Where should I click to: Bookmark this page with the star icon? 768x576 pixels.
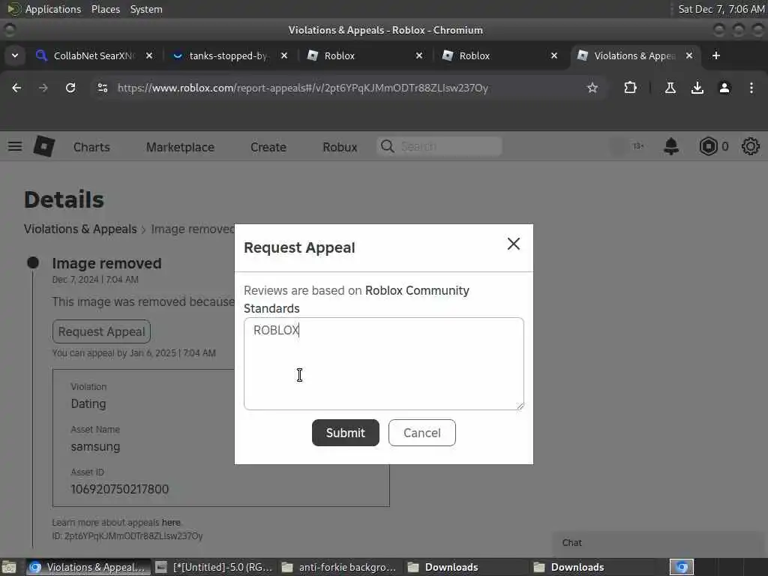pyautogui.click(x=592, y=88)
